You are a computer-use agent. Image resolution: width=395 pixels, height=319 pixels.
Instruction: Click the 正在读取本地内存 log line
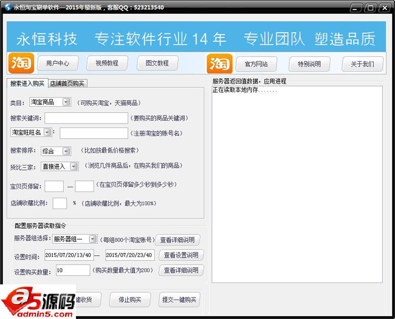pyautogui.click(x=245, y=90)
